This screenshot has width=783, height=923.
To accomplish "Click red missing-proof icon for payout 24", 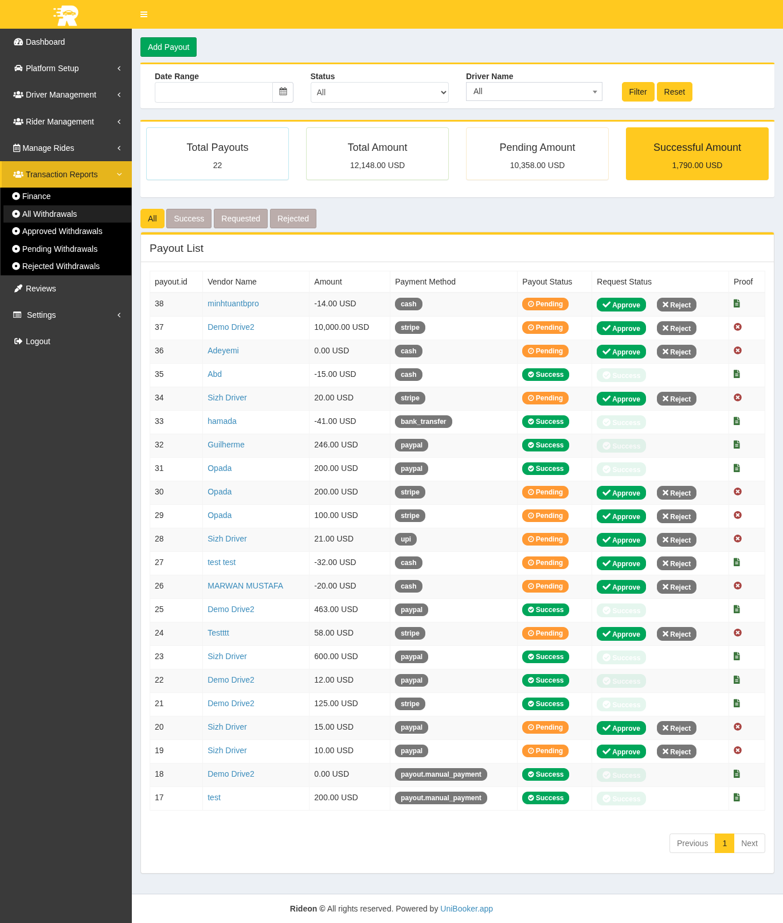I will (x=738, y=633).
